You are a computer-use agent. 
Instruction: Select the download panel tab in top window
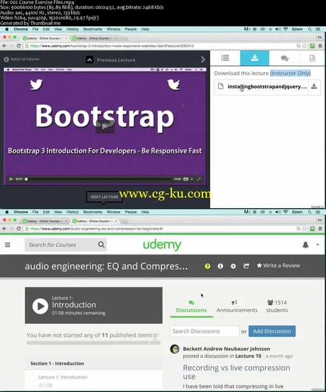(x=255, y=58)
